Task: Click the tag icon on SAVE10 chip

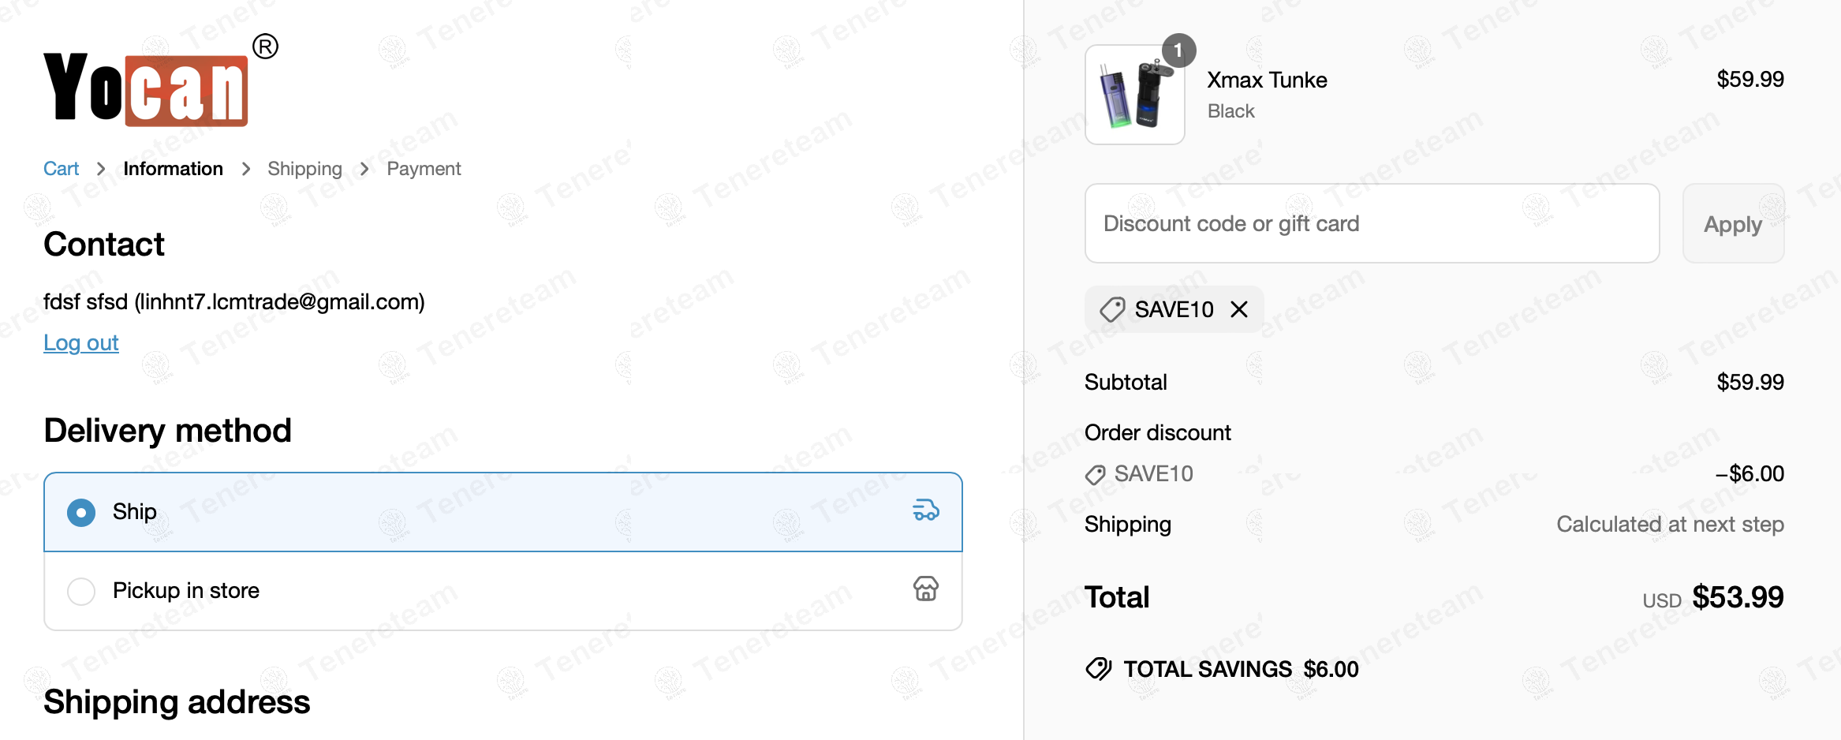Action: click(x=1112, y=309)
